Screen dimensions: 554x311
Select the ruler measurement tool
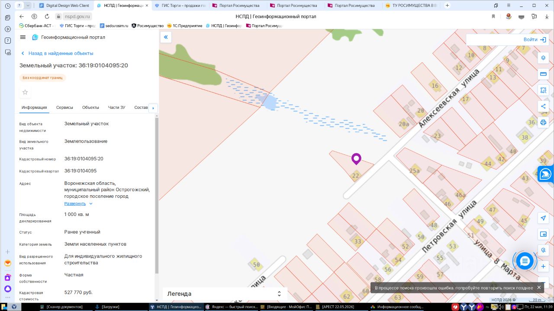(543, 74)
